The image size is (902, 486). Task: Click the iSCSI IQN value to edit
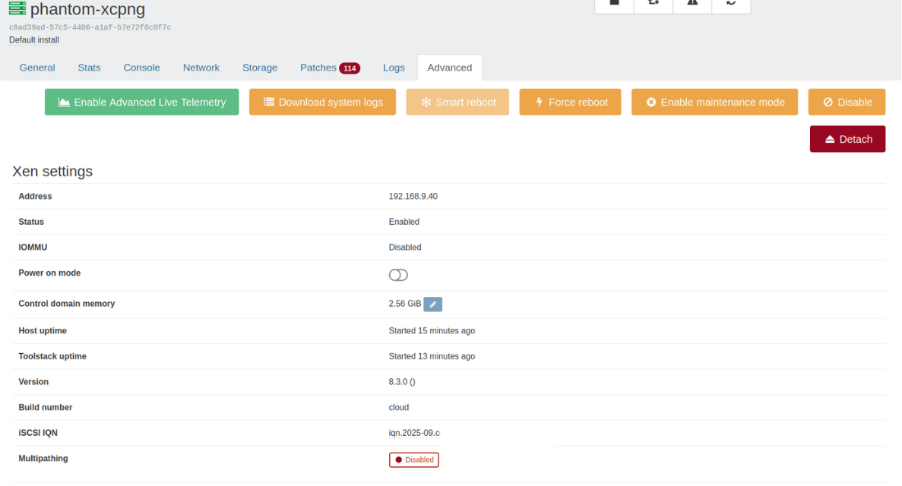click(414, 433)
